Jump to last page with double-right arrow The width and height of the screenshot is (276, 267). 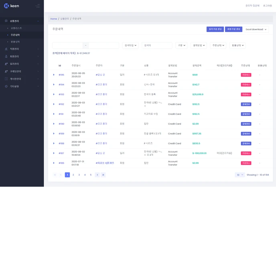103,175
